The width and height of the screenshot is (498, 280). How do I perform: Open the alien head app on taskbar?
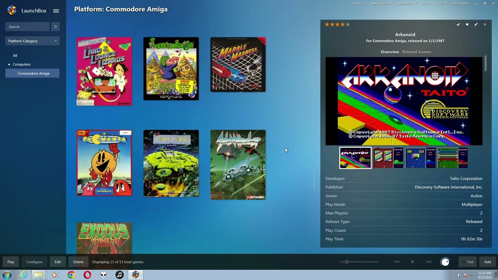coord(103,275)
